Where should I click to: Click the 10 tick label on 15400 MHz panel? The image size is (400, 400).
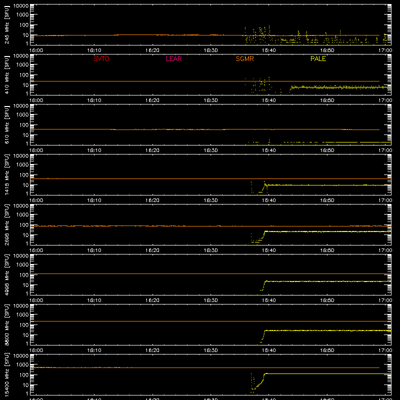click(25, 385)
